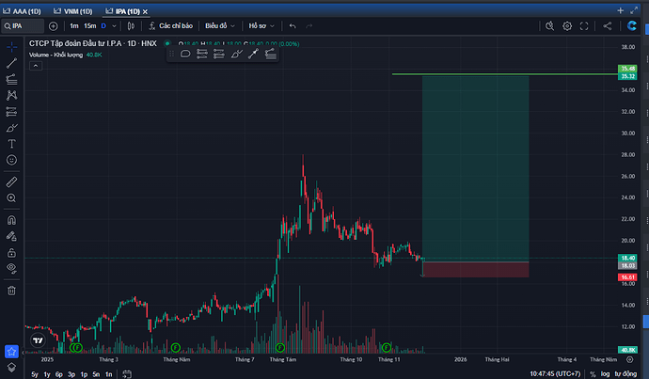Hide all drawings with eye icon
Viewport: 649px width, 379px height.
pos(11,269)
